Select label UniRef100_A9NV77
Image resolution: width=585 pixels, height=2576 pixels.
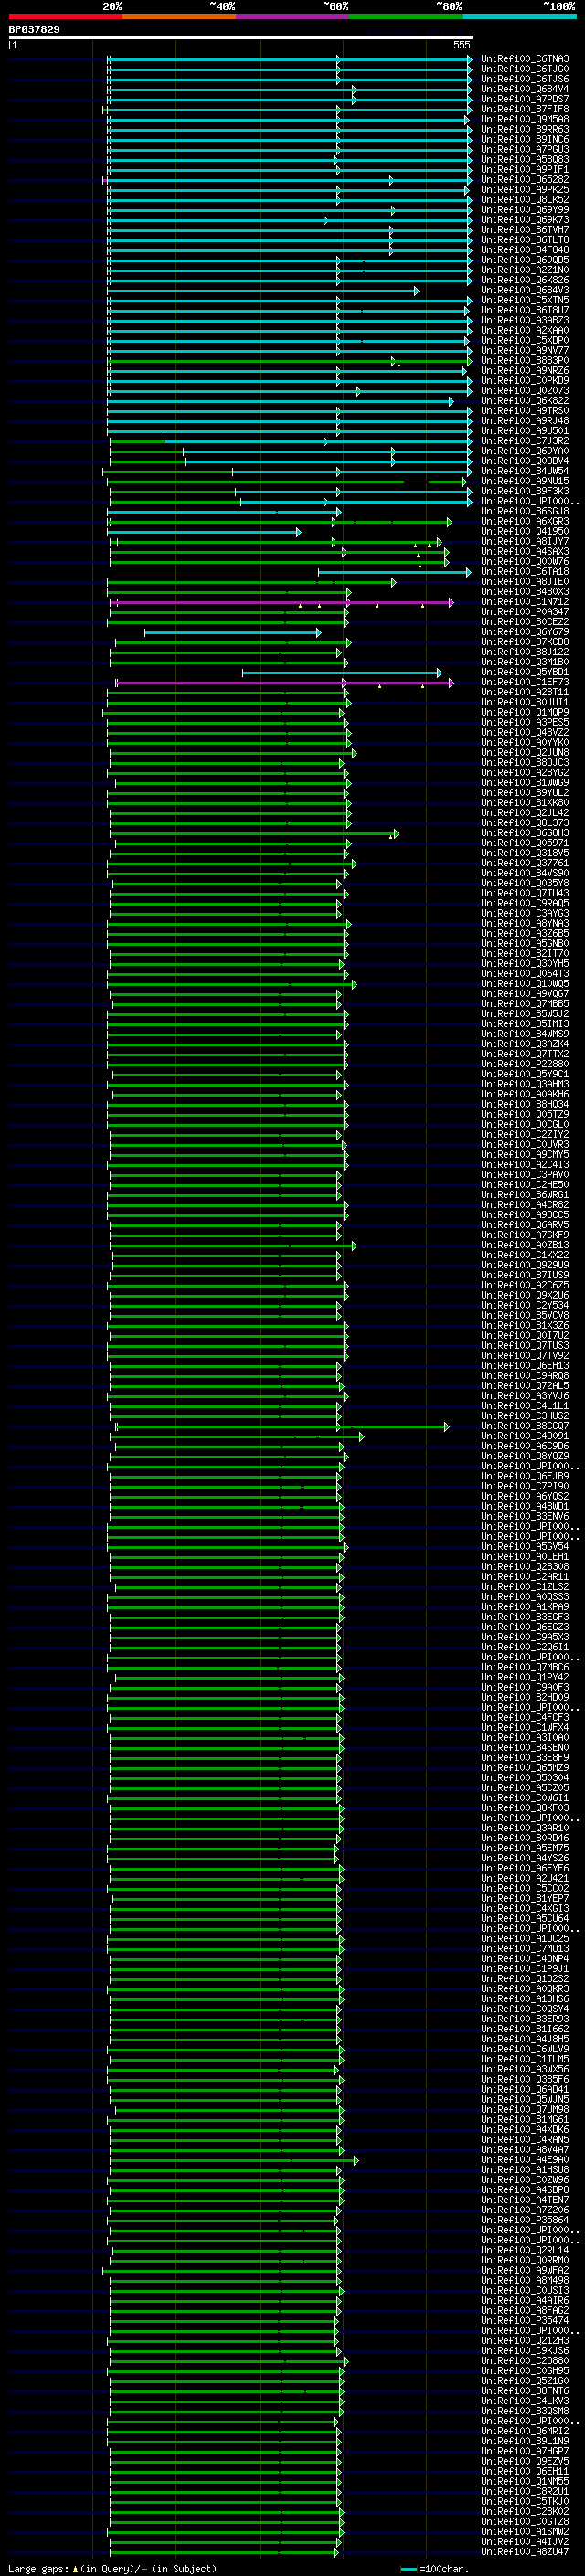pyautogui.click(x=525, y=351)
